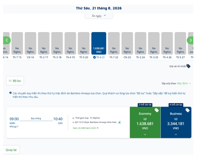Image resolution: width=198 pixels, height=155 pixels.
Task: Select date tab Th 4 19
Action: click(70, 45)
